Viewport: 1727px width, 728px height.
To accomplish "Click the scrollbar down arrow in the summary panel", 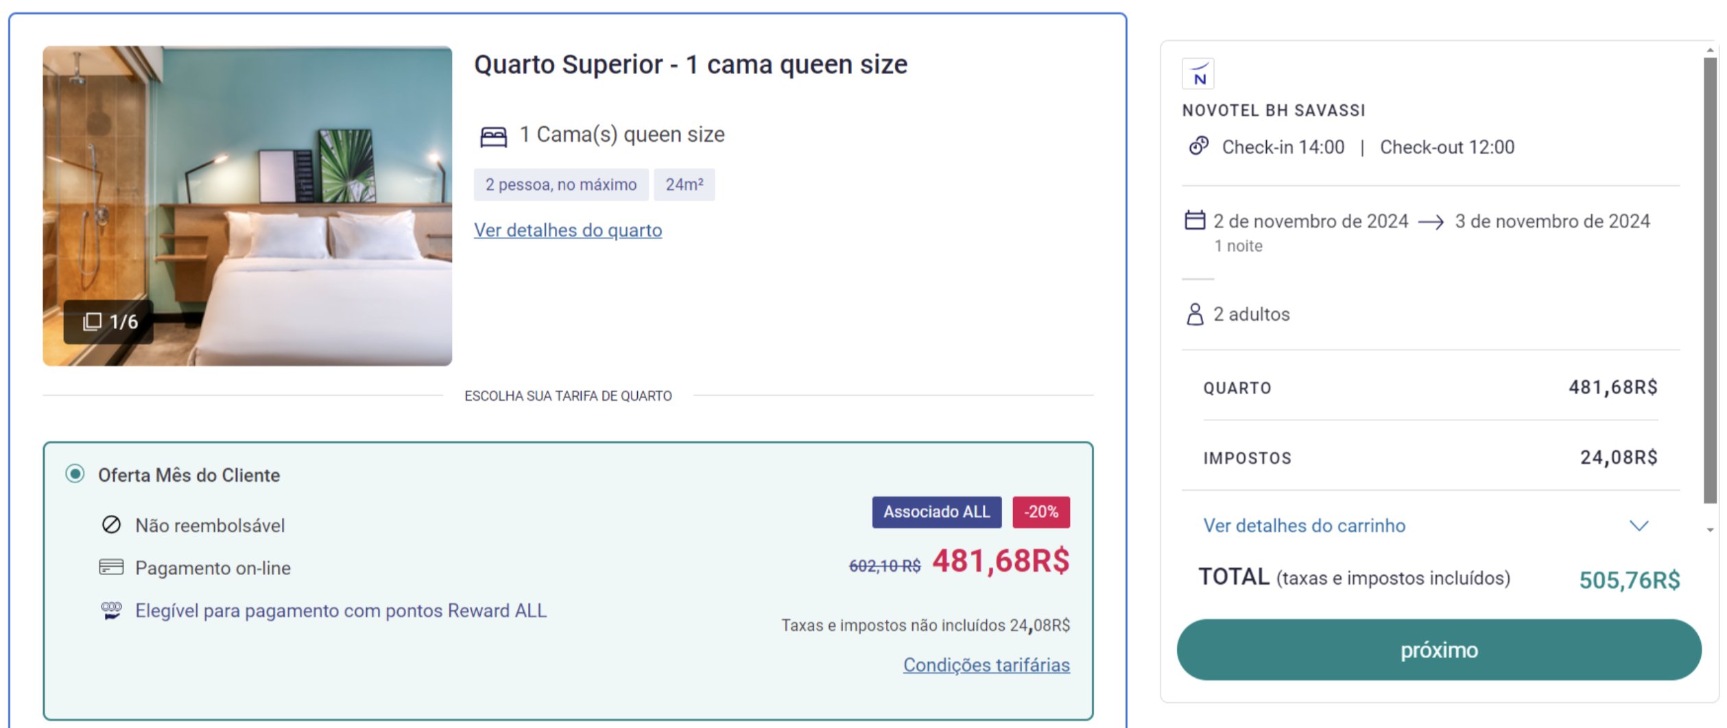I will click(x=1711, y=529).
